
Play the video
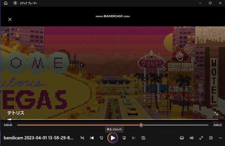point(113,138)
